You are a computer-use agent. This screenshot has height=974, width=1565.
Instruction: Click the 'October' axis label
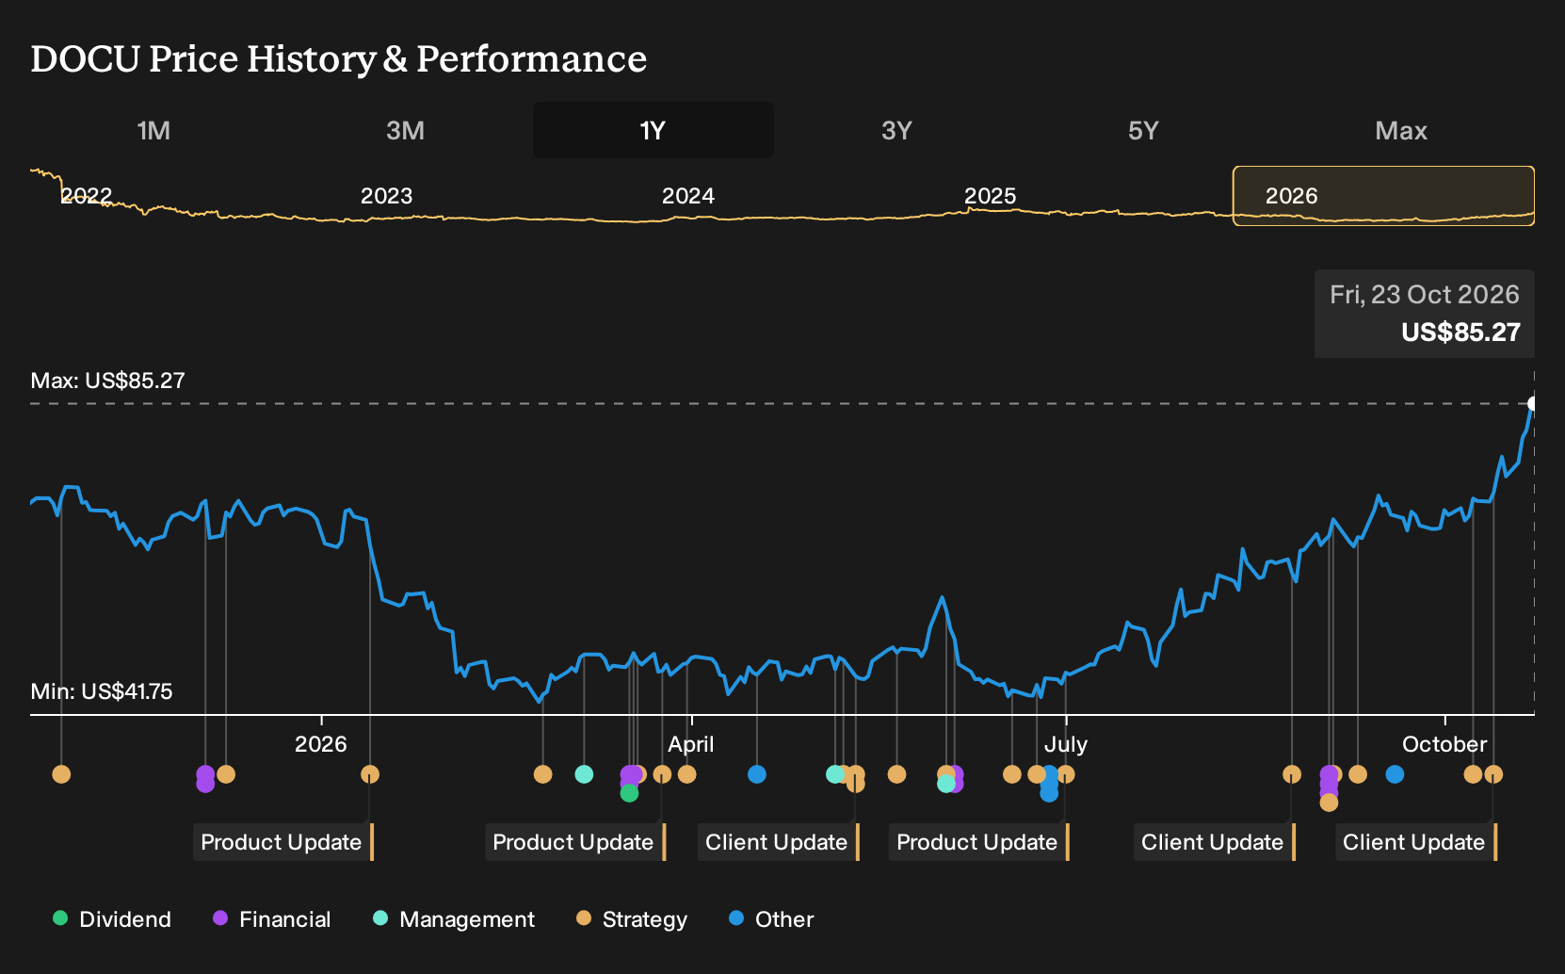point(1444,744)
